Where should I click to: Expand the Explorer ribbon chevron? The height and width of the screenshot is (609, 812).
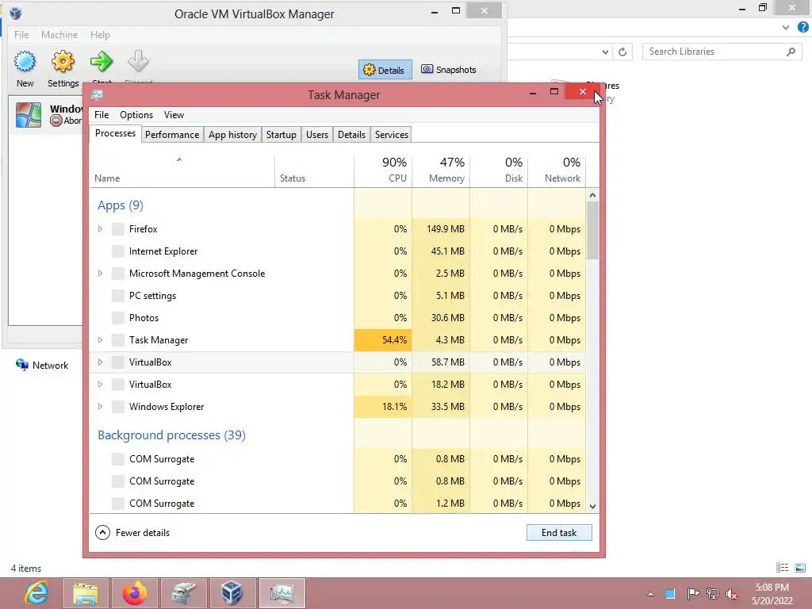pos(786,28)
